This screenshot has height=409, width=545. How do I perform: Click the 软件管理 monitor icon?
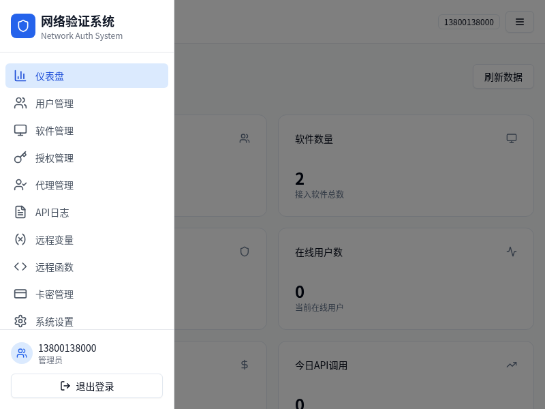click(20, 130)
